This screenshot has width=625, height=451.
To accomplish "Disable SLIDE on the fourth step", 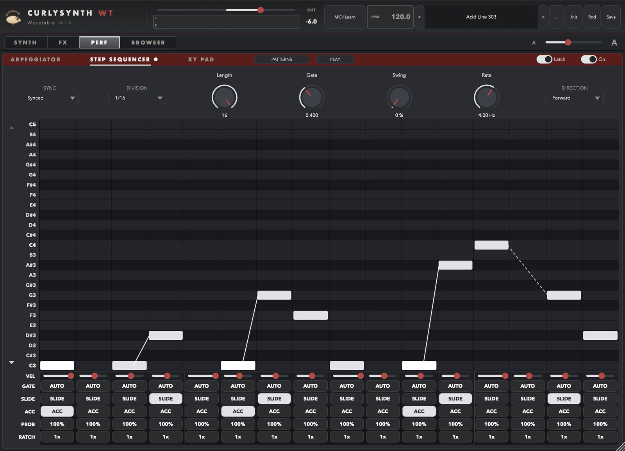I will [166, 399].
